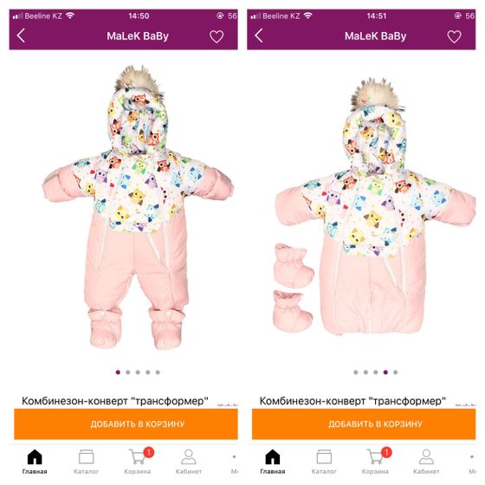Tap the pink jumpsuit product image on left

(x=138, y=207)
